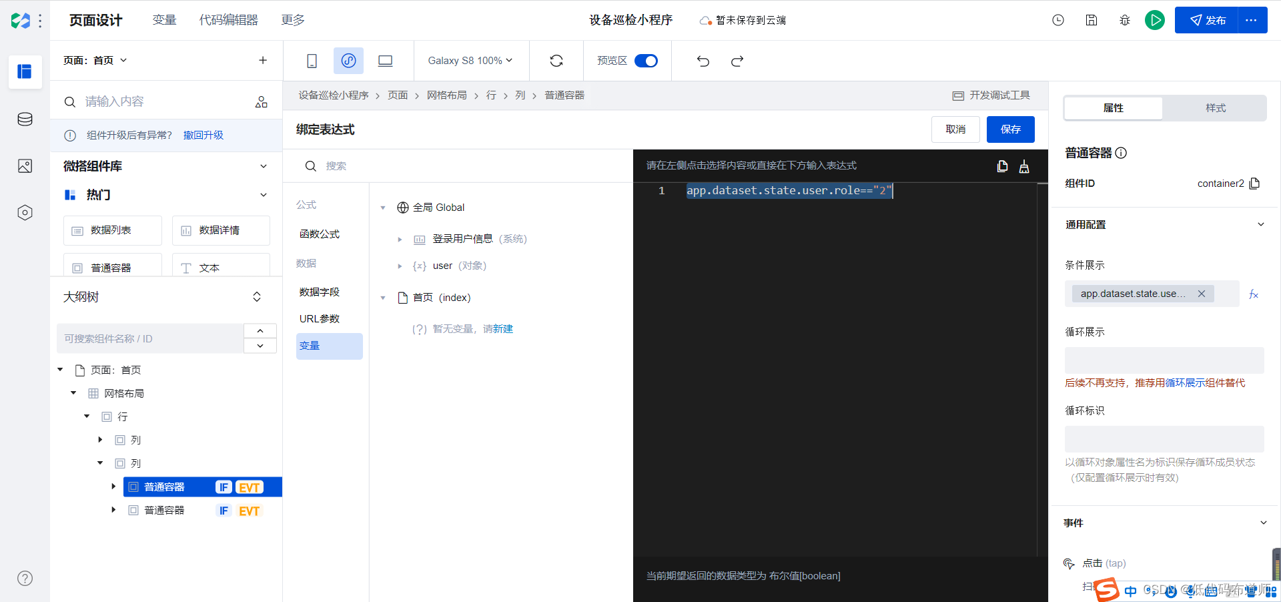Collapse the 全局 Global variable node
This screenshot has height=602, width=1281.
pyautogui.click(x=383, y=208)
